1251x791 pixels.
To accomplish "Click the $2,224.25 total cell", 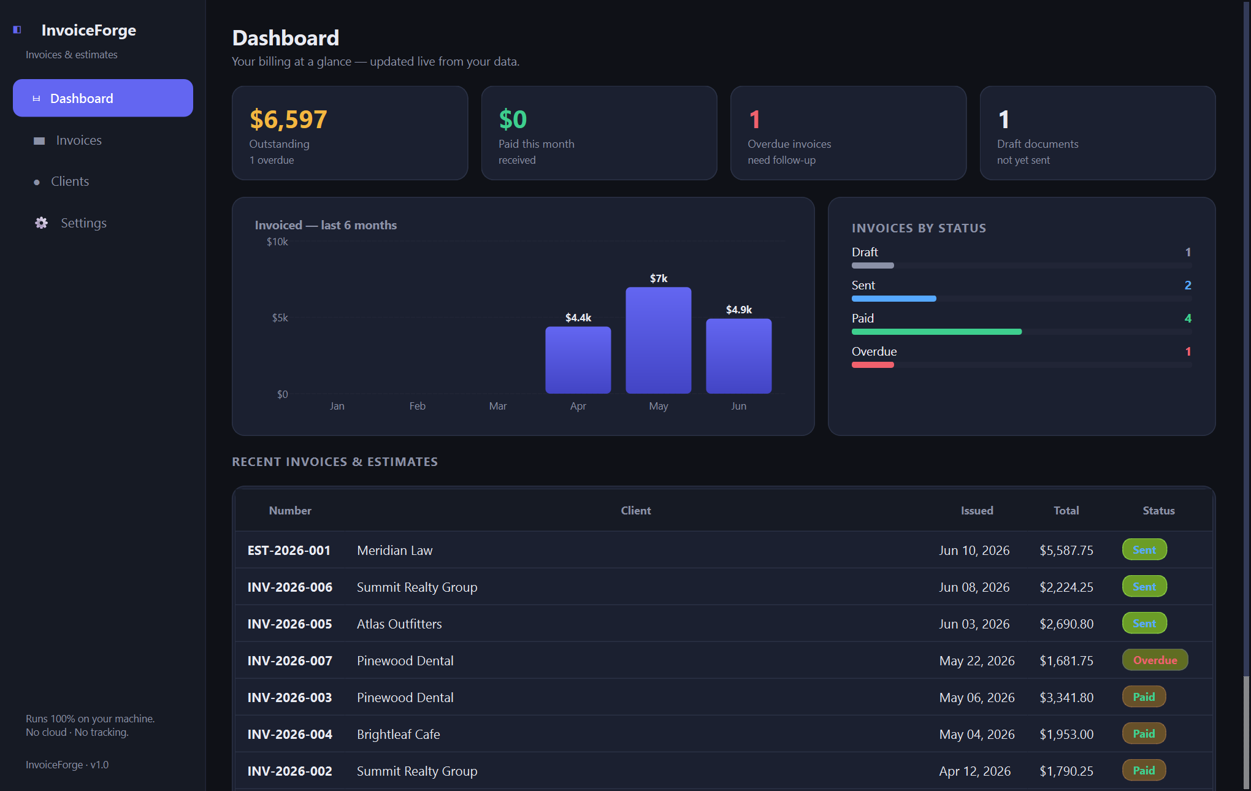I will click(x=1066, y=587).
